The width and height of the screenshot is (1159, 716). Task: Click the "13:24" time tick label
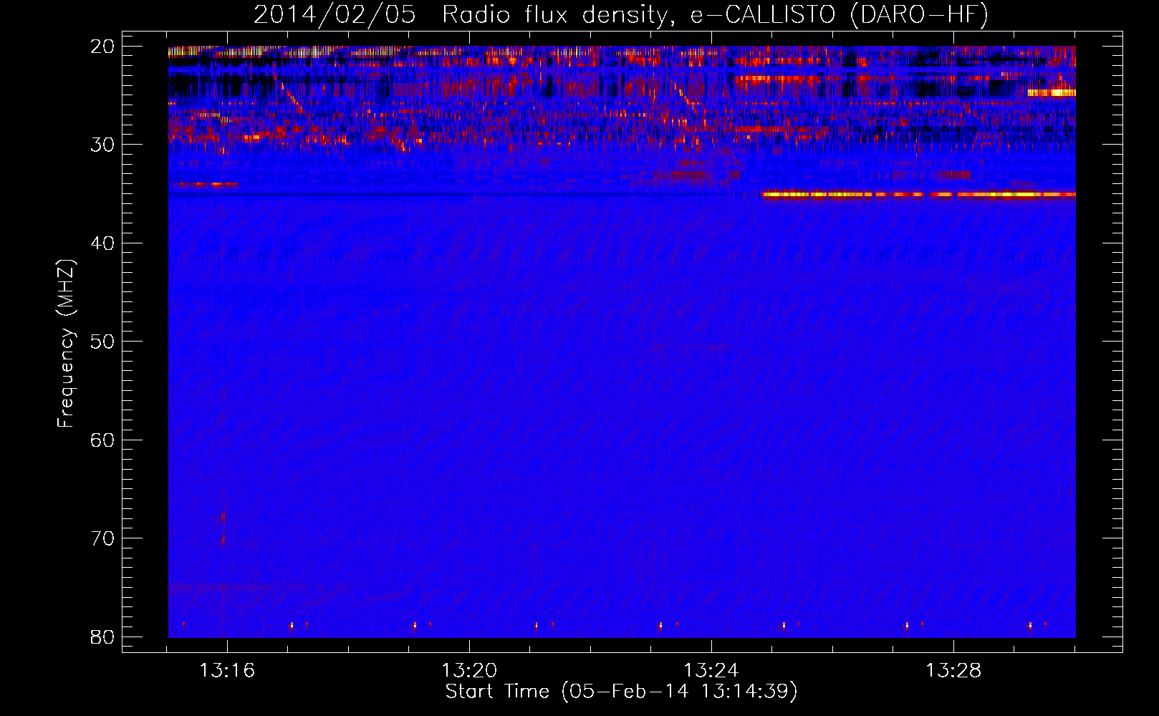tap(711, 671)
